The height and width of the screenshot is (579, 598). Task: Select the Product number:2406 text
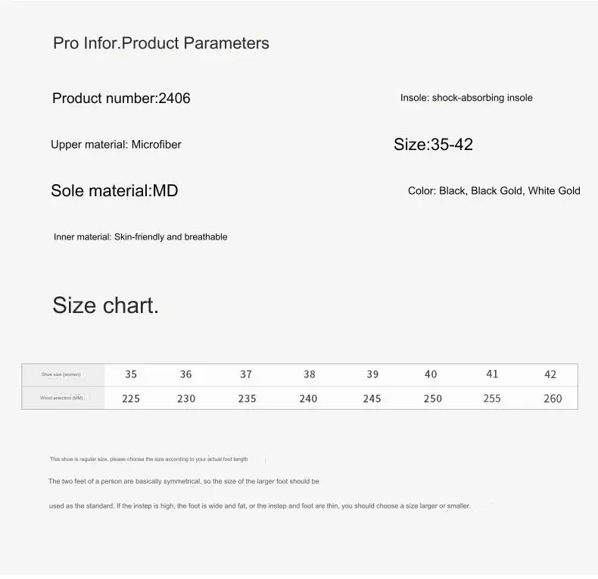point(121,99)
